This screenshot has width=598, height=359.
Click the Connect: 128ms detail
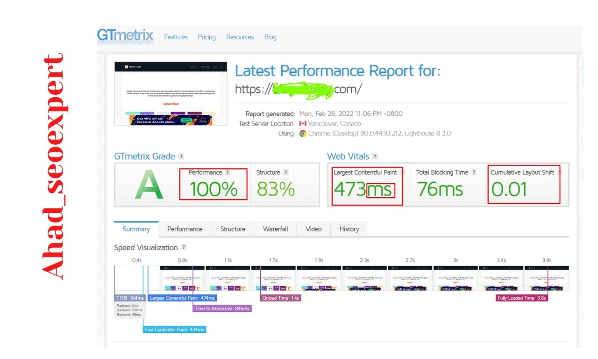[x=129, y=310]
